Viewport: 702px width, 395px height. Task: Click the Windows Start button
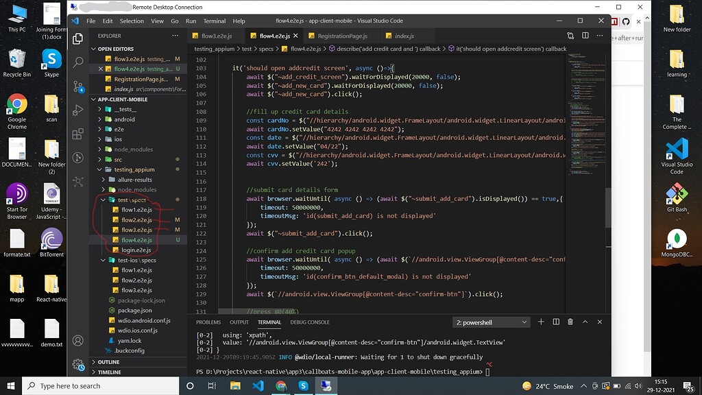(11, 385)
